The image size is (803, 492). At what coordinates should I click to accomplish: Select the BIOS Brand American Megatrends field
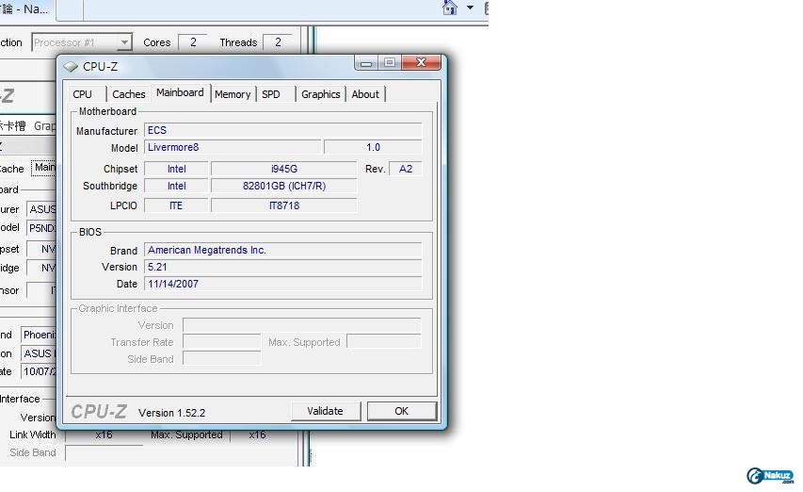(282, 250)
